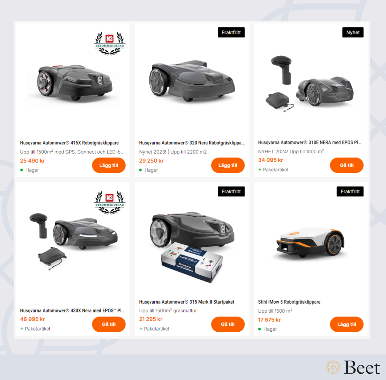This screenshot has width=386, height=380.
Task: Click the Fraktfritt badge on 320 Nera
Action: click(231, 32)
